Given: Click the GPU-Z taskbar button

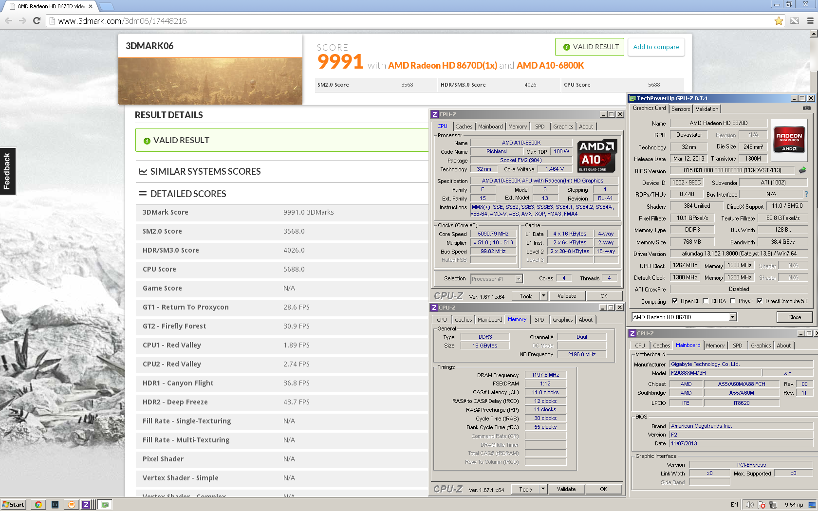Looking at the screenshot, I should click(105, 505).
